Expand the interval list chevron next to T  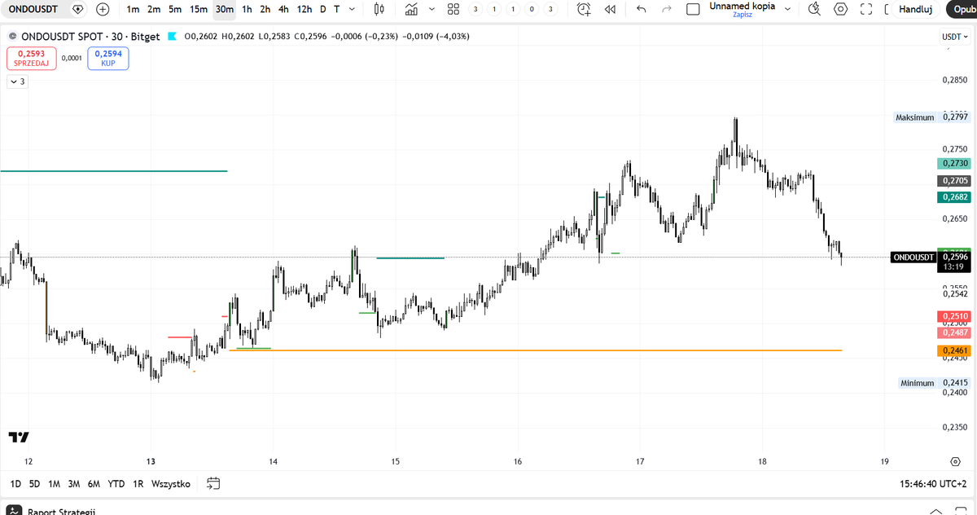pyautogui.click(x=351, y=9)
